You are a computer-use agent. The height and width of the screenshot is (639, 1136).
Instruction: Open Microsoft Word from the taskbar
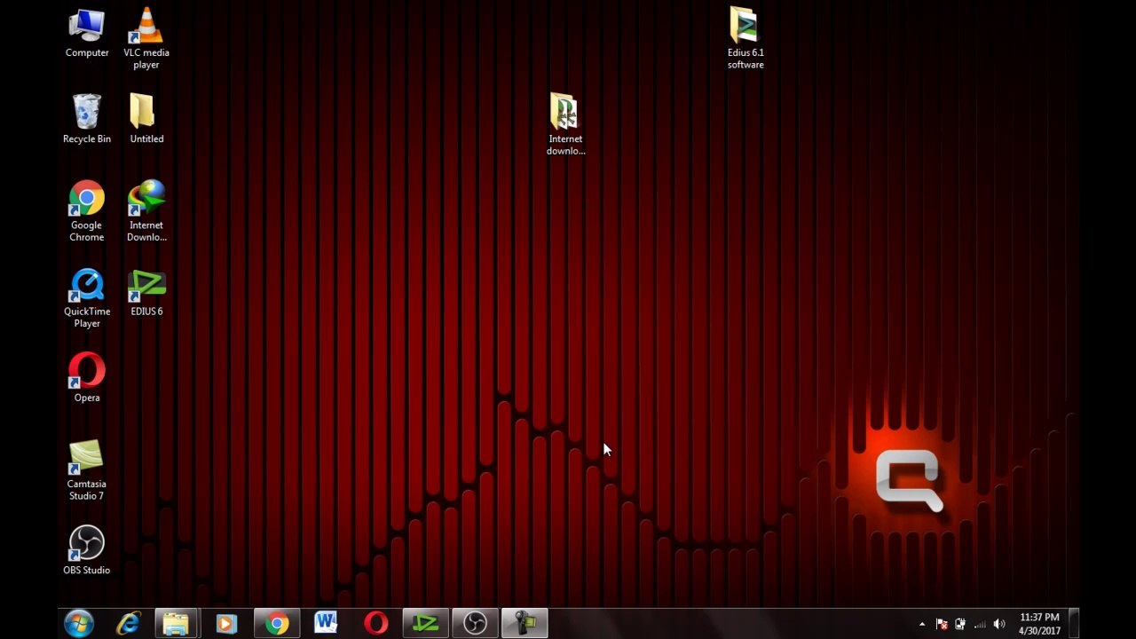326,624
